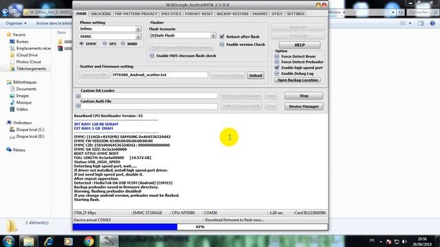Screen dimensions: 440x247
Task: Launch Internet Explorer from the taskbar
Action: (x=49, y=241)
